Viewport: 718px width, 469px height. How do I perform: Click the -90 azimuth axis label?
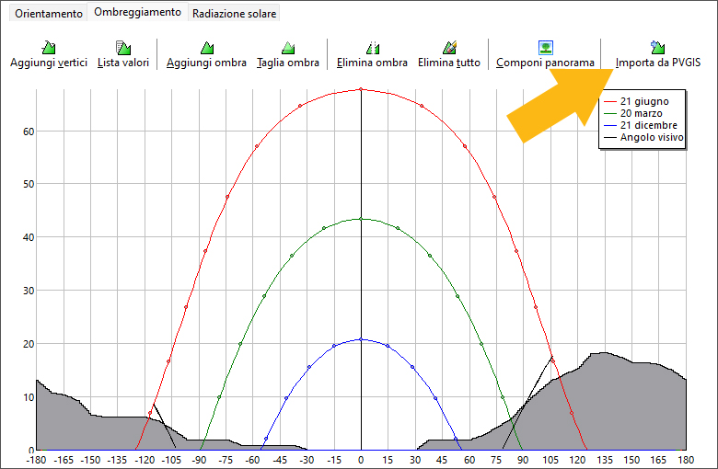[199, 460]
